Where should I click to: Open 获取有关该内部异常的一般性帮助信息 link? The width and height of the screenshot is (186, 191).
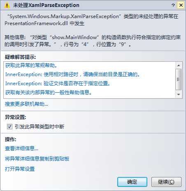(49, 93)
